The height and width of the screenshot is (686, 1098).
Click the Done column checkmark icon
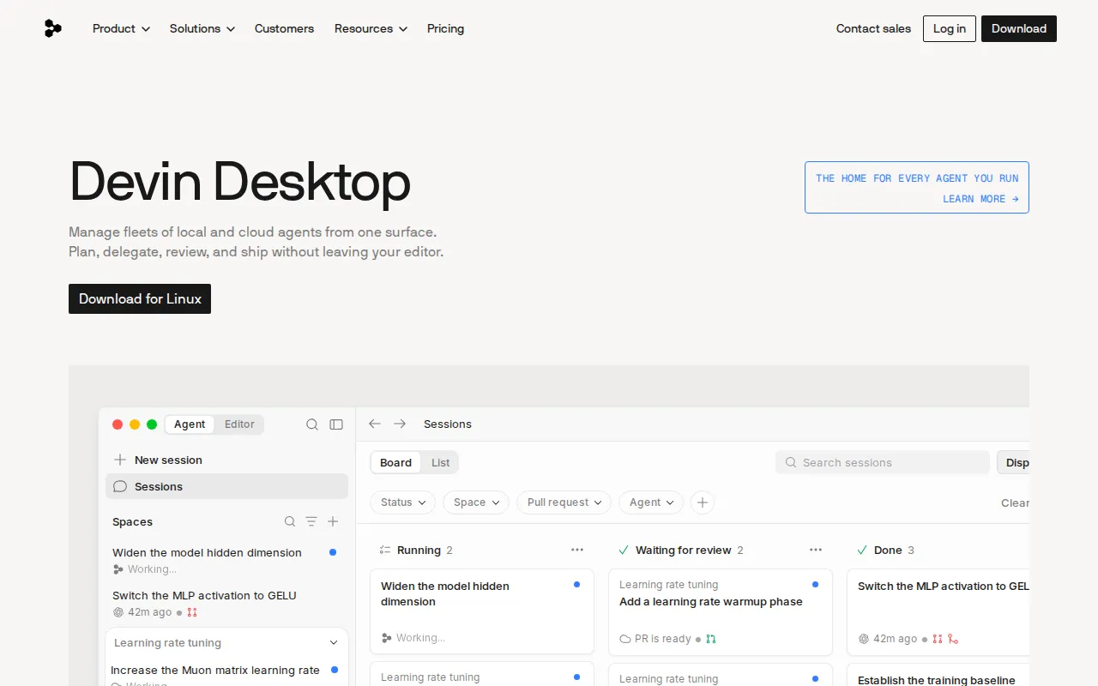pyautogui.click(x=862, y=550)
